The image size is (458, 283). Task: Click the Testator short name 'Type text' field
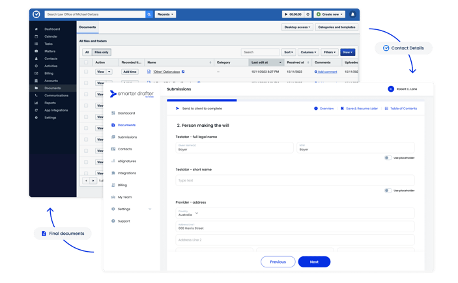tap(295, 180)
